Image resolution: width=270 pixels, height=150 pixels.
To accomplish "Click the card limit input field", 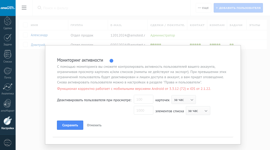I will (144, 99).
